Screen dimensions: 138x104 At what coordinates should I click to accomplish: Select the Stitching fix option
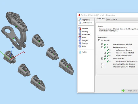click(83, 31)
